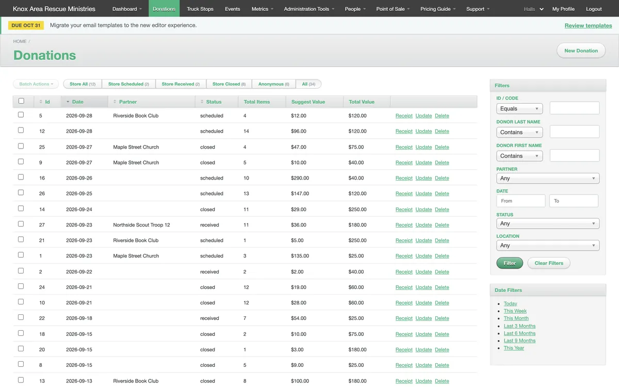Expand the Location filter dropdown

click(548, 246)
